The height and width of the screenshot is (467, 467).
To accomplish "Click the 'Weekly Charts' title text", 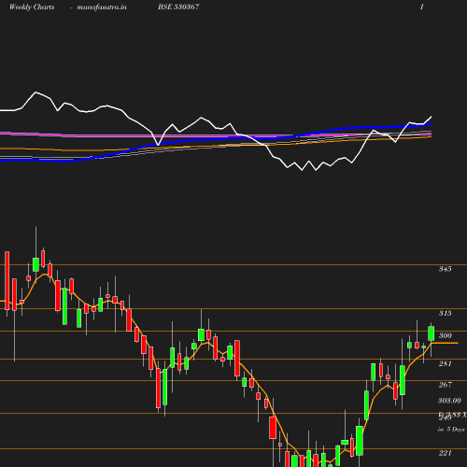I will point(32,7).
